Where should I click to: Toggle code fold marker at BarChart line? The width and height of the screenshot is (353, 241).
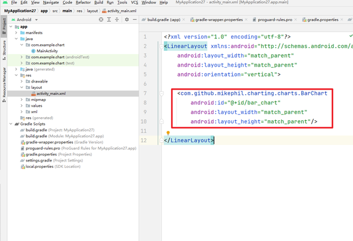pos(161,93)
